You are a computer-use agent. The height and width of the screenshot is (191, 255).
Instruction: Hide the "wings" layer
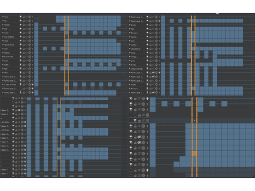pyautogui.click(x=147, y=57)
